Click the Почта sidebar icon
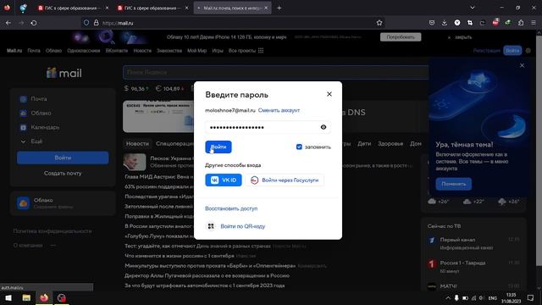Viewport: 542px width, 305px height. point(23,99)
